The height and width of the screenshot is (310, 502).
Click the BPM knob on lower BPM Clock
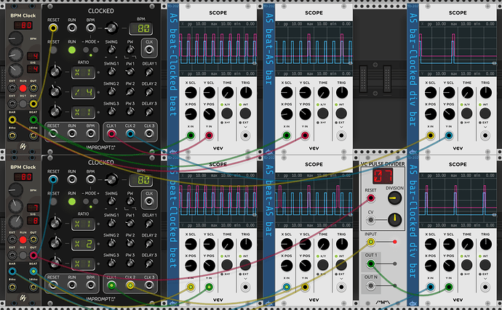coord(15,190)
